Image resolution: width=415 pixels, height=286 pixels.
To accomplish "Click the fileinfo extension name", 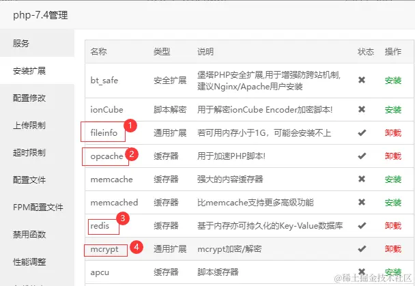I will tap(104, 132).
